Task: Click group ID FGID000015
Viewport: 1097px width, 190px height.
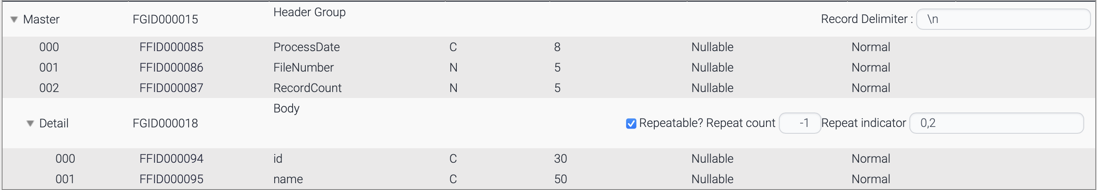Action: 165,20
